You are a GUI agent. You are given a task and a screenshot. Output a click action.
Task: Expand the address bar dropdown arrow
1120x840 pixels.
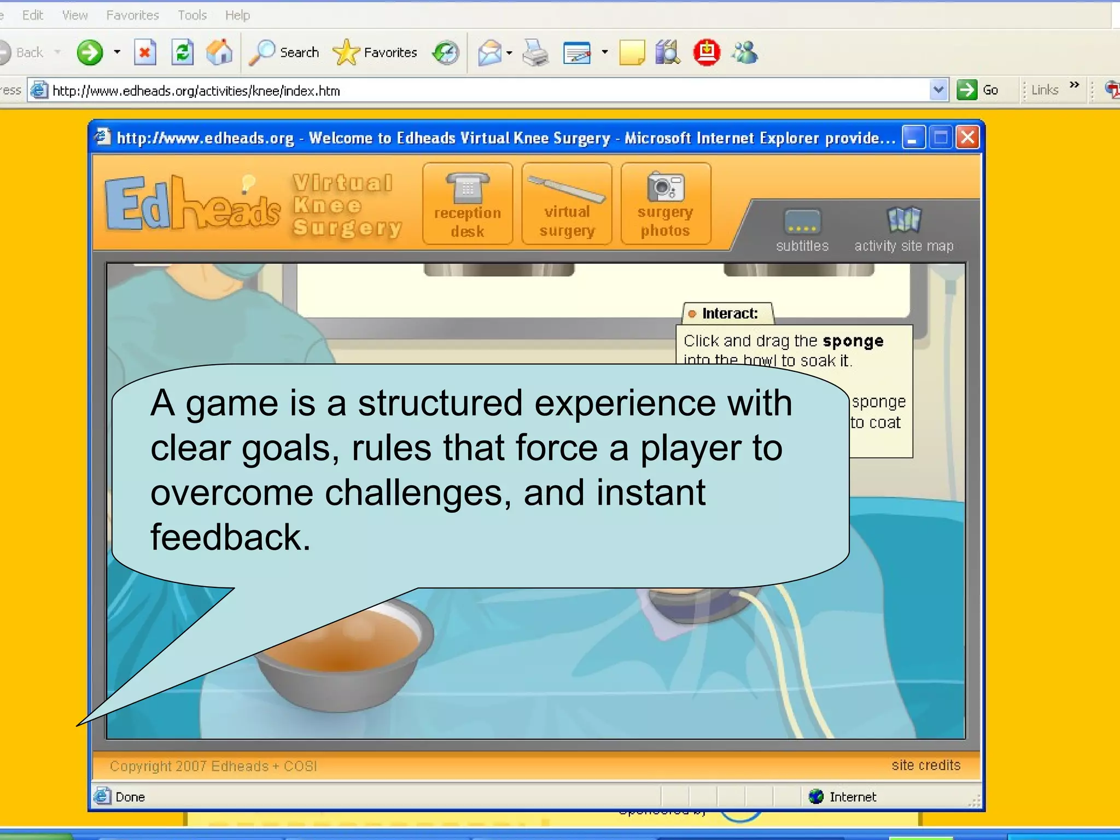coord(938,90)
